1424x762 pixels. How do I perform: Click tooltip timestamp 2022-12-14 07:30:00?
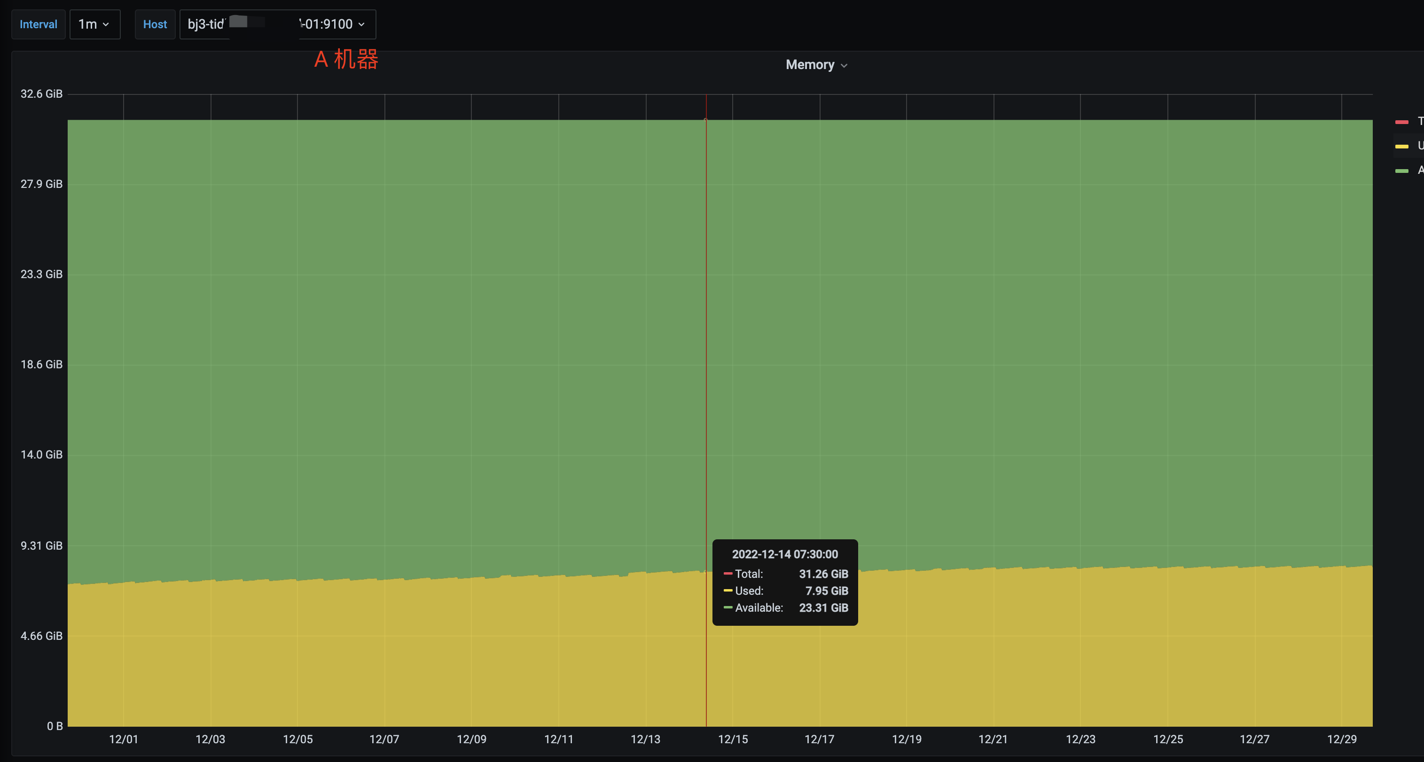[784, 554]
